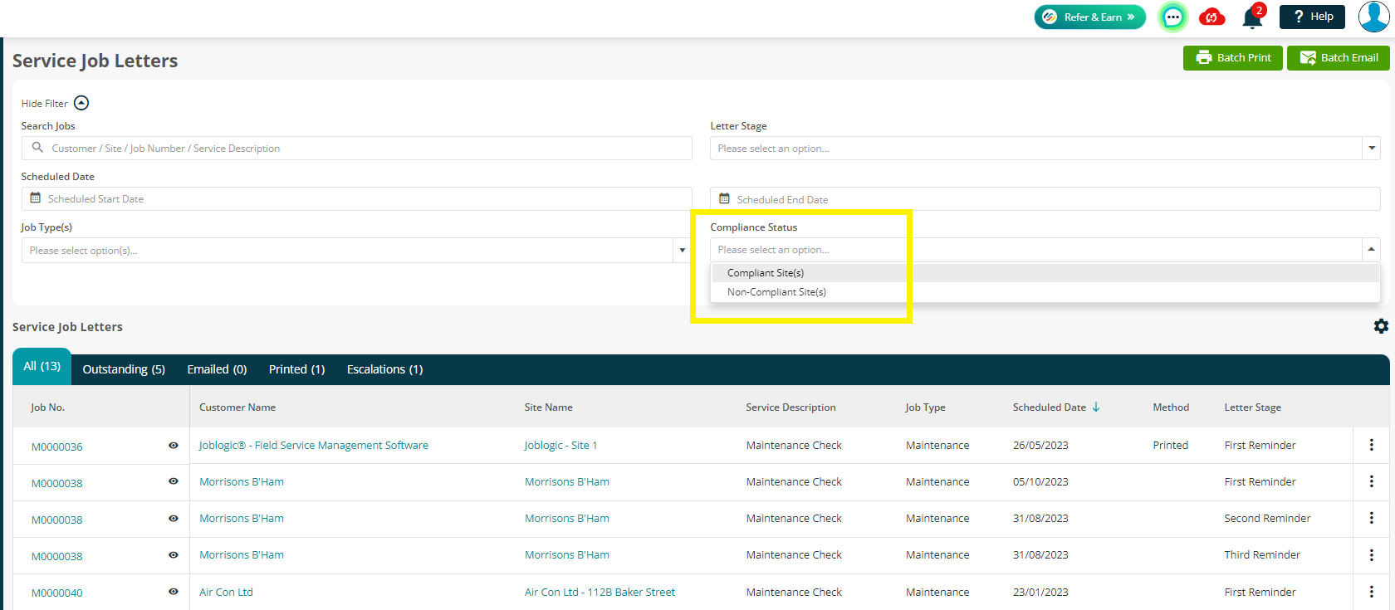
Task: Open the Joblogic - Site 1 link
Action: coord(560,445)
